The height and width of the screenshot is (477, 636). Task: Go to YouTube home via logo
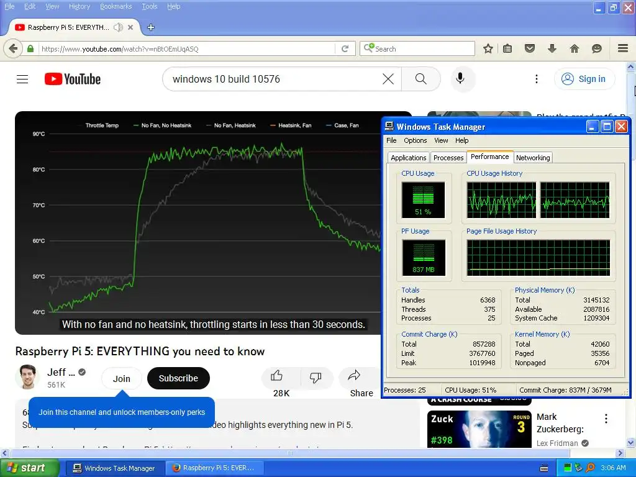click(x=73, y=79)
